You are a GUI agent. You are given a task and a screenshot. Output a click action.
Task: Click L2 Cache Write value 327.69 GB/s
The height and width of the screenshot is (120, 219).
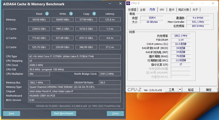click(63, 38)
